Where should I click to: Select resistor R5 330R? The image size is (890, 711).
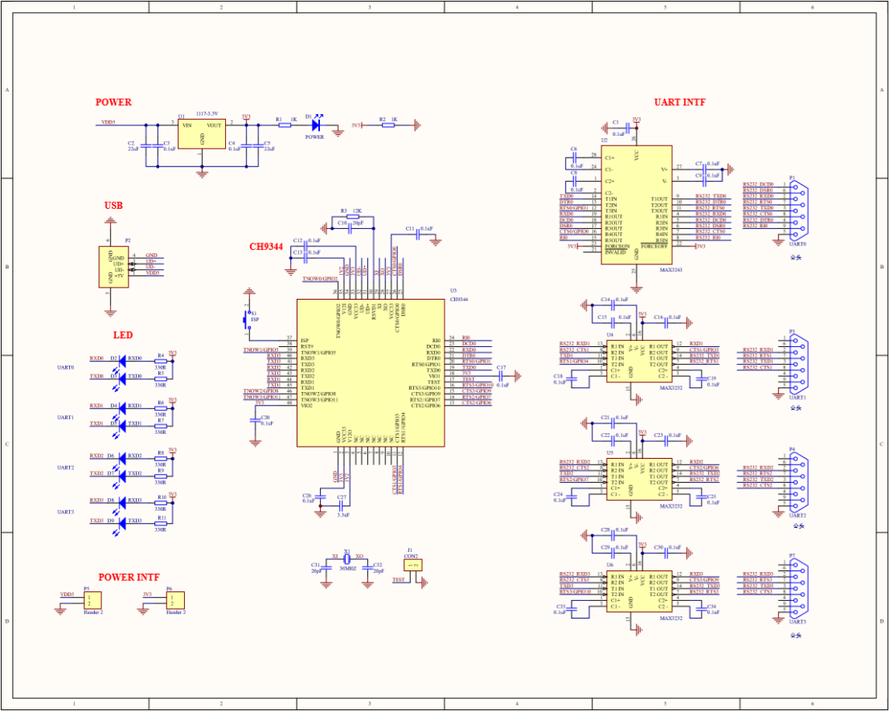point(162,378)
